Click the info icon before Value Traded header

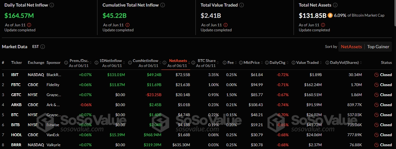[x=293, y=63]
